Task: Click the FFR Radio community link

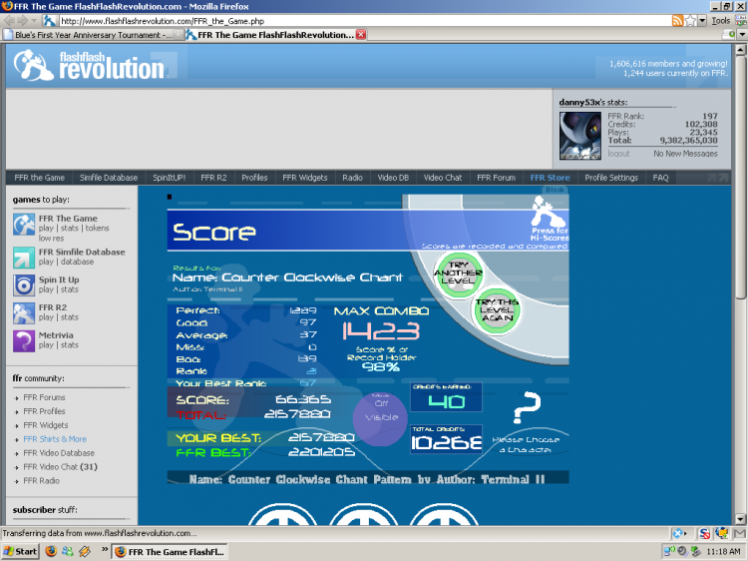Action: (x=41, y=480)
